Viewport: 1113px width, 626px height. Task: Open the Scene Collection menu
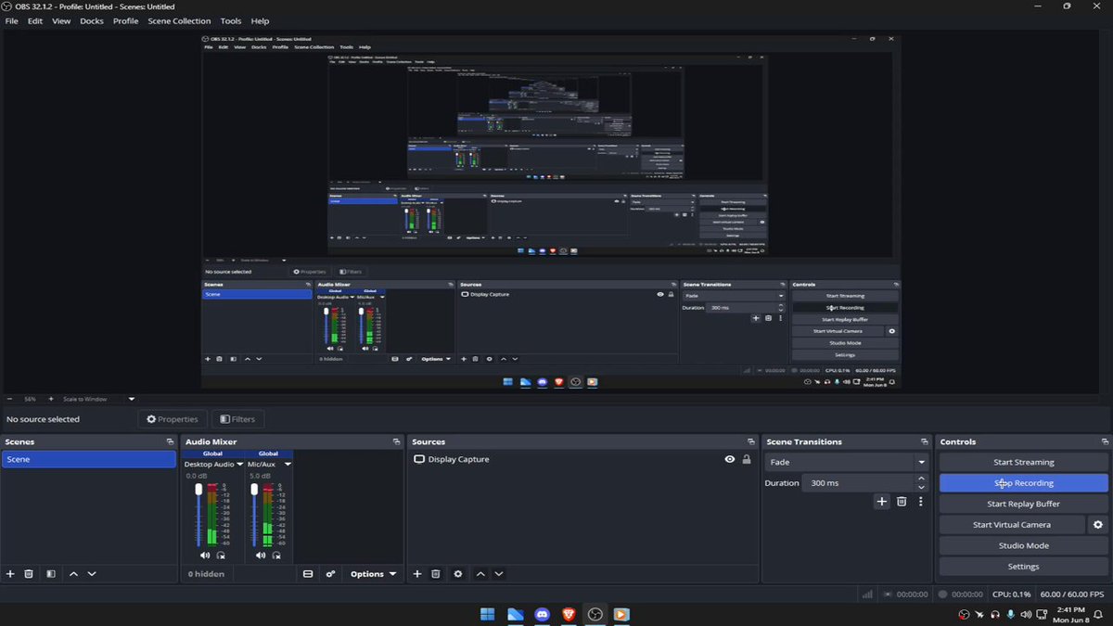click(179, 20)
